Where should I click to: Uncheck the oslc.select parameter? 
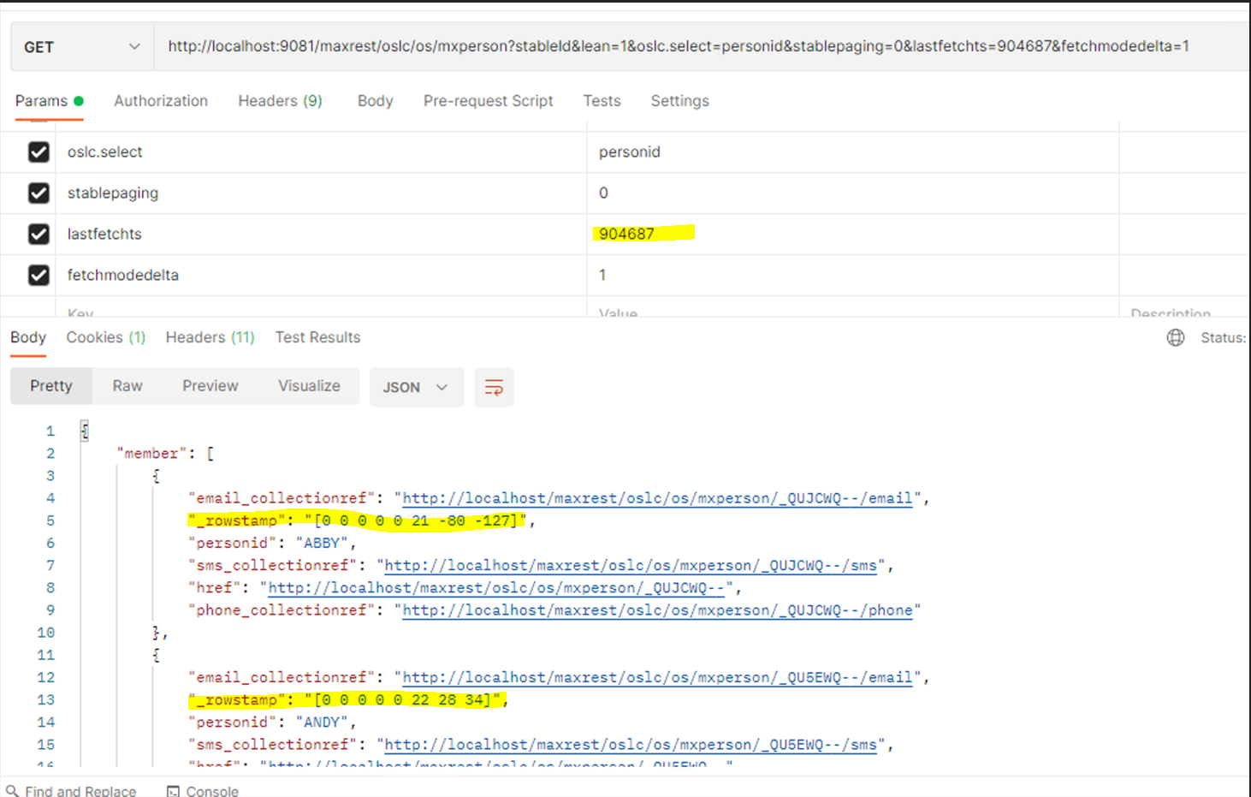pyautogui.click(x=39, y=152)
